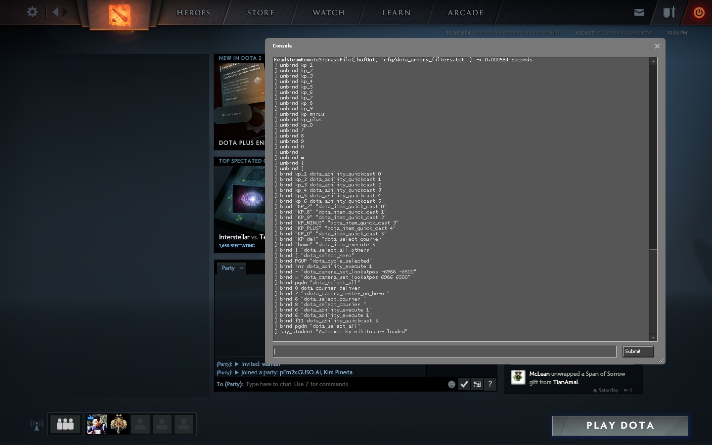This screenshot has height=445, width=712.
Task: Click the fifth empty party slot
Action: click(184, 424)
